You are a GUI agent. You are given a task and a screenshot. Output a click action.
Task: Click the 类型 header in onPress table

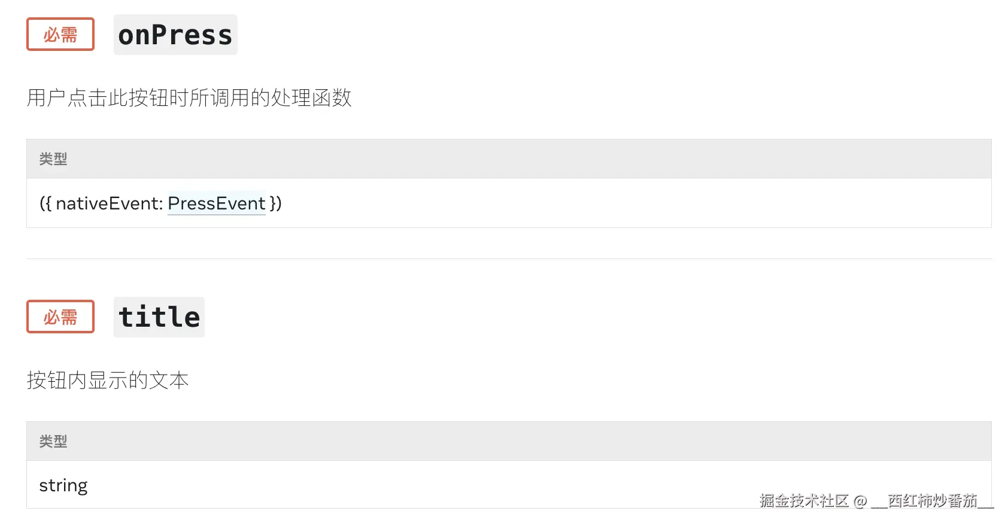click(53, 159)
